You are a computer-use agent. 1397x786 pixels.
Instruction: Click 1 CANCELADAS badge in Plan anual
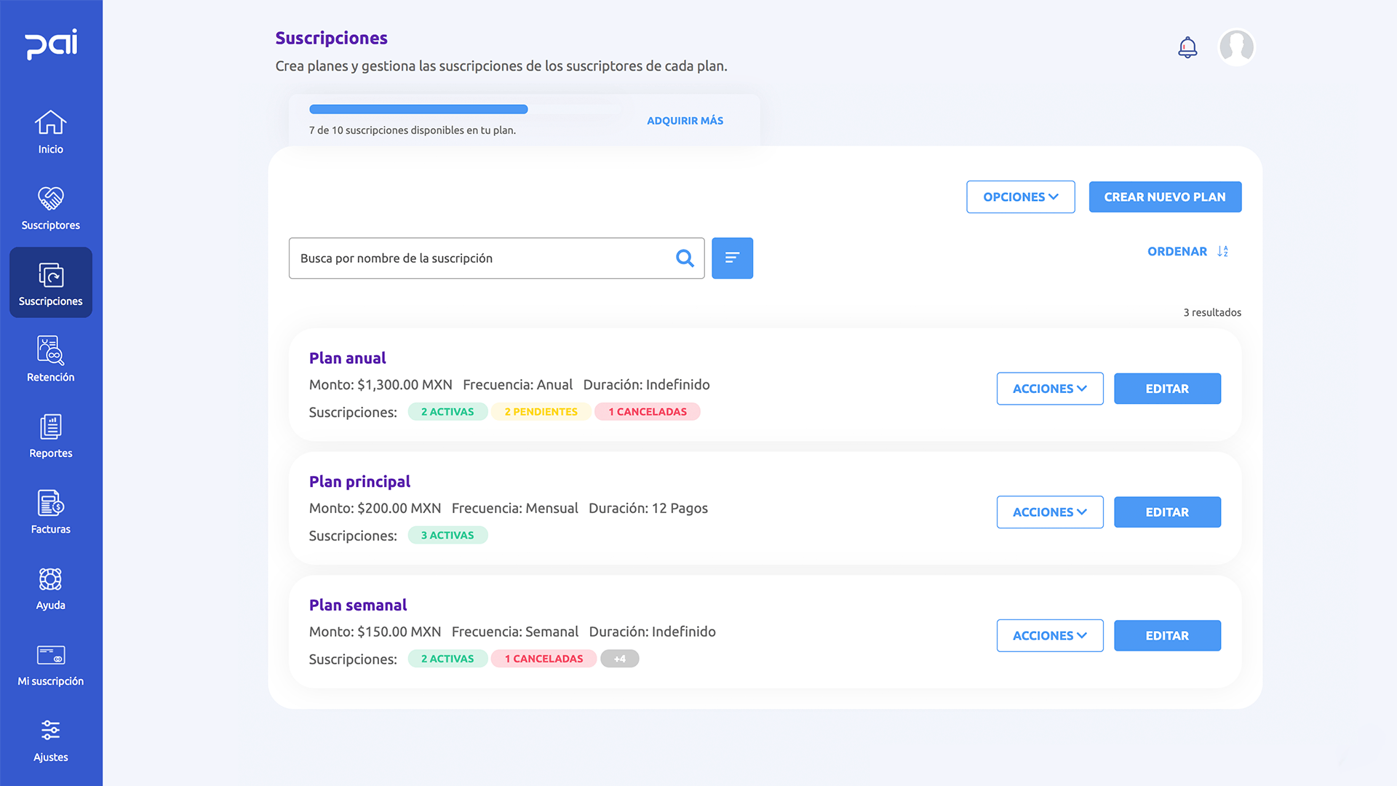pyautogui.click(x=648, y=412)
